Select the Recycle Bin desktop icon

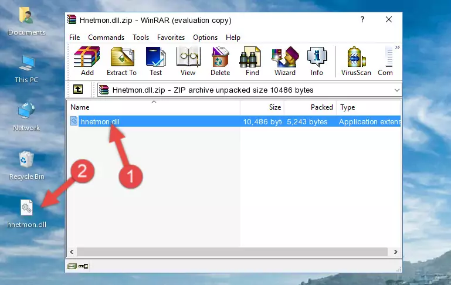(x=26, y=165)
